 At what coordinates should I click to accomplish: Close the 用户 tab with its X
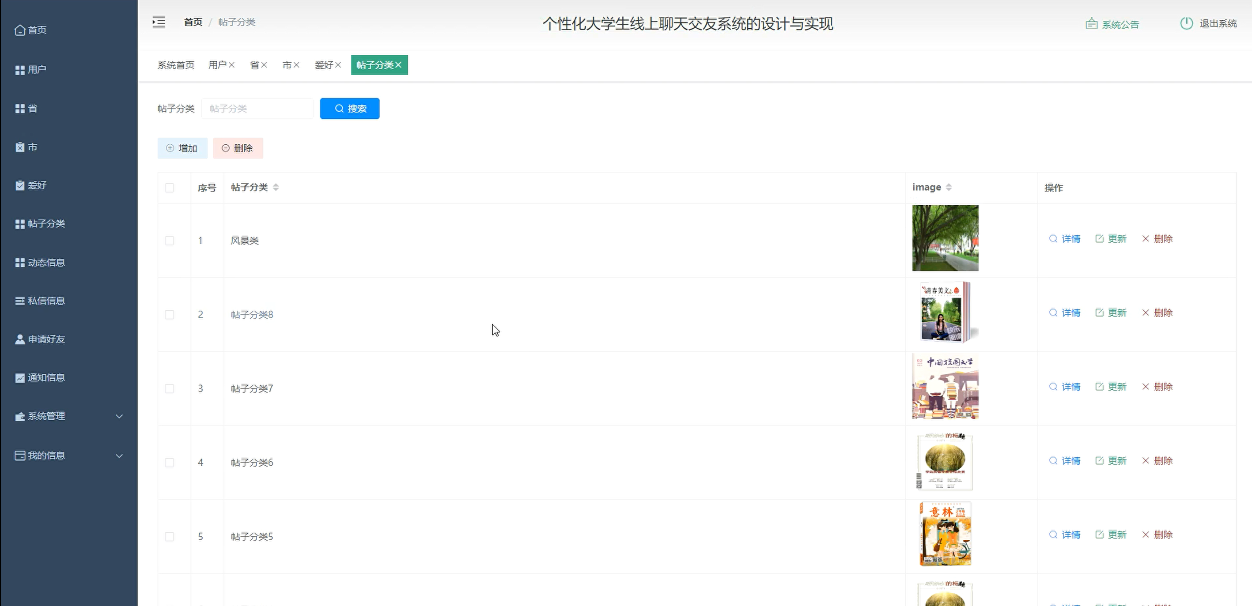232,65
